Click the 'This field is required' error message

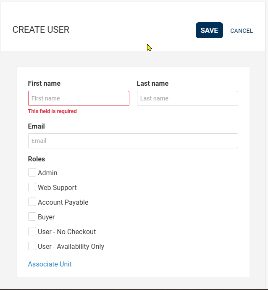click(53, 111)
